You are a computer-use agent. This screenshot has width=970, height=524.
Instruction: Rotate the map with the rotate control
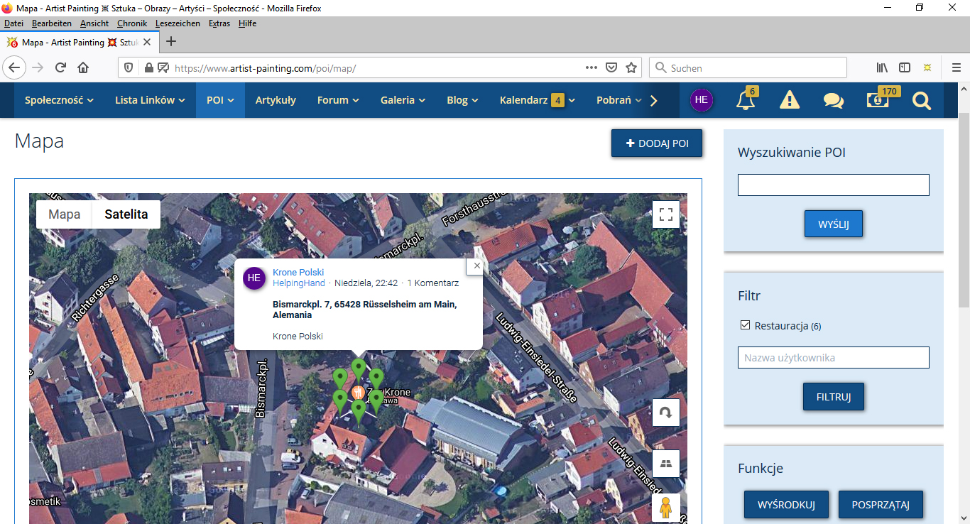[665, 413]
